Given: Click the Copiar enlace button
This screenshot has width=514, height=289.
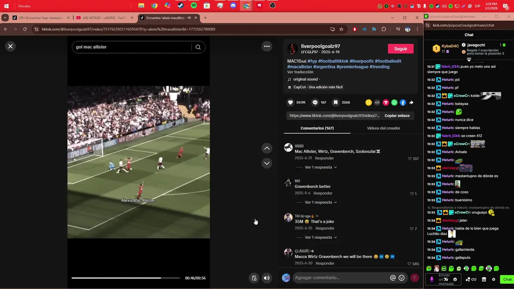Looking at the screenshot, I should coord(397,116).
